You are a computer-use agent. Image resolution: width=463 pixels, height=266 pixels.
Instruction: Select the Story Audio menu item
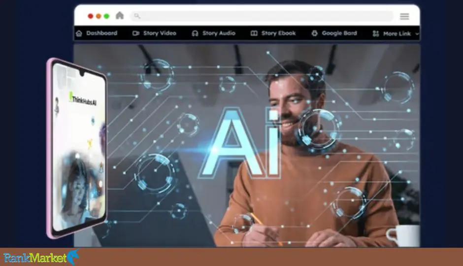213,33
